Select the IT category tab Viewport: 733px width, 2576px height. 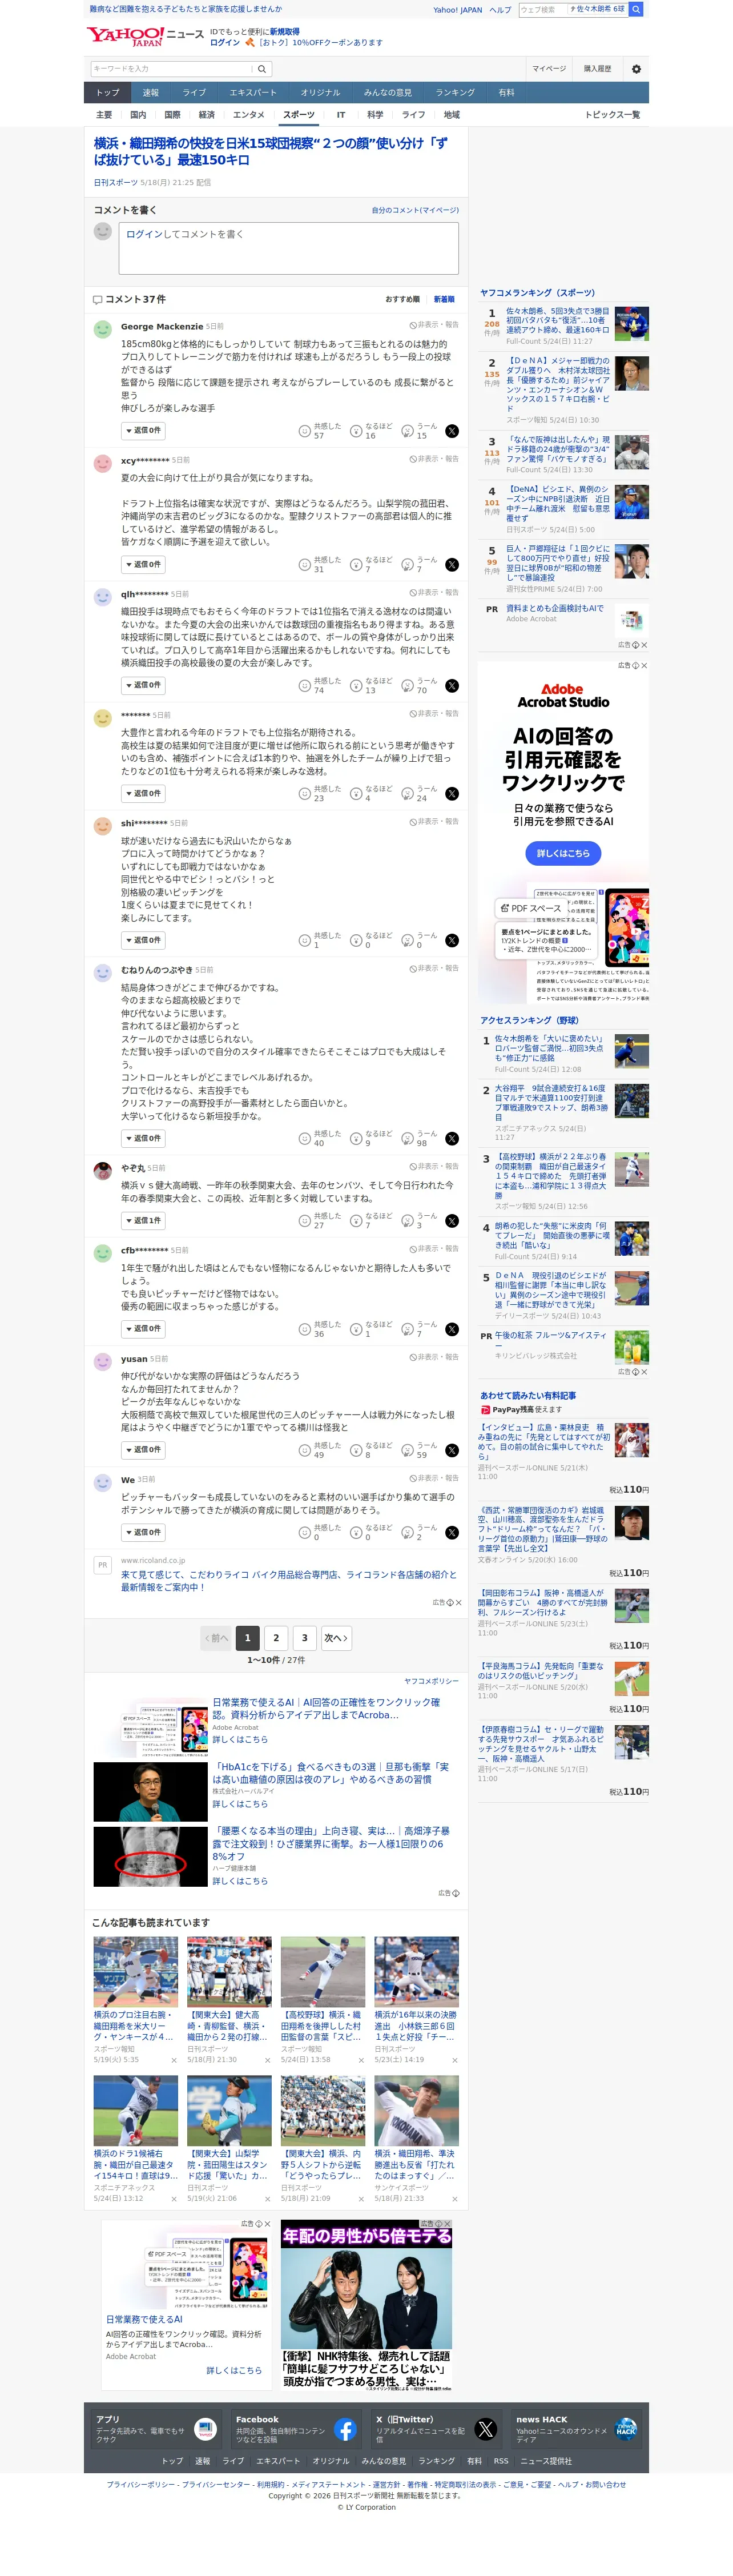(341, 115)
